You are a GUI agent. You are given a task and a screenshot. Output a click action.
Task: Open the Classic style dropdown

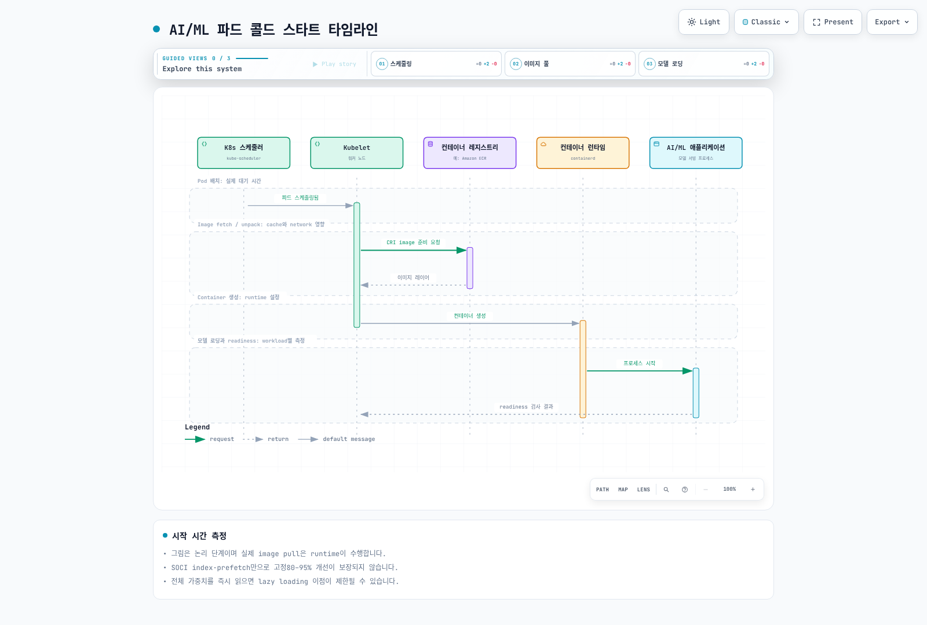pyautogui.click(x=766, y=22)
